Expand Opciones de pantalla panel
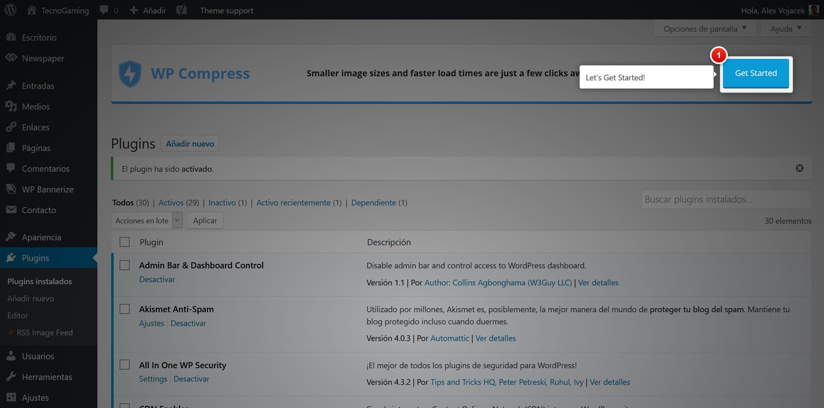The image size is (824, 408). 705,29
